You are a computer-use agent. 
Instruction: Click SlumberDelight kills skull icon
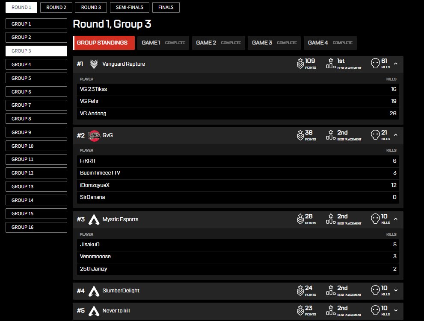point(375,290)
